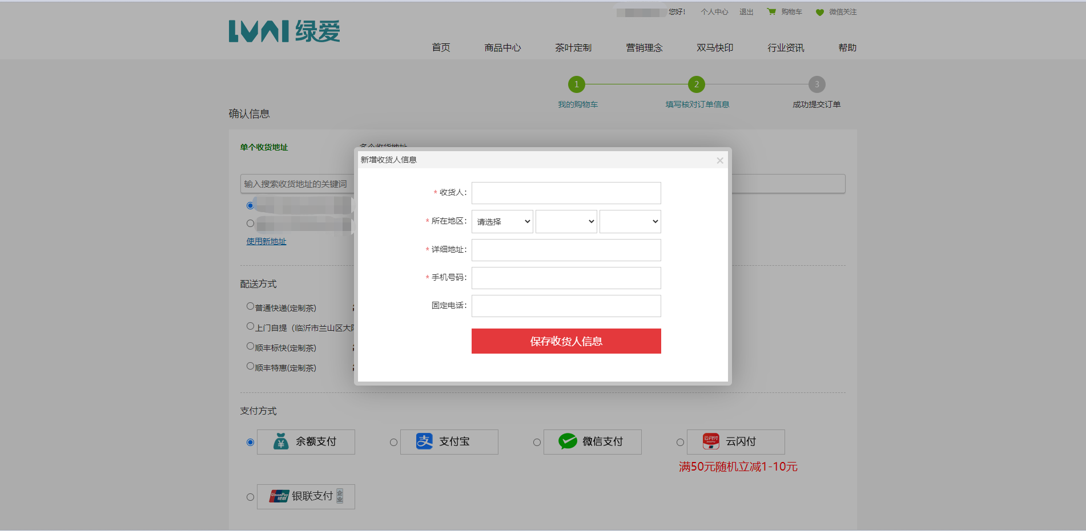
Task: Select the 支付宝 payment radio button
Action: [393, 443]
